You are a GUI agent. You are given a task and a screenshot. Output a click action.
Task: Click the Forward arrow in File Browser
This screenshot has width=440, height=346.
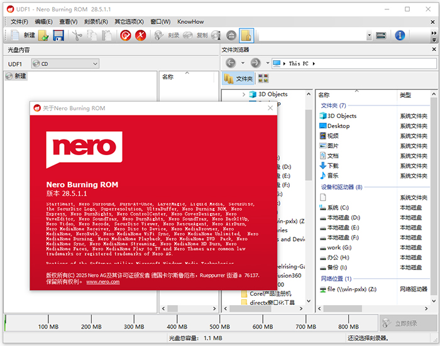(x=255, y=63)
